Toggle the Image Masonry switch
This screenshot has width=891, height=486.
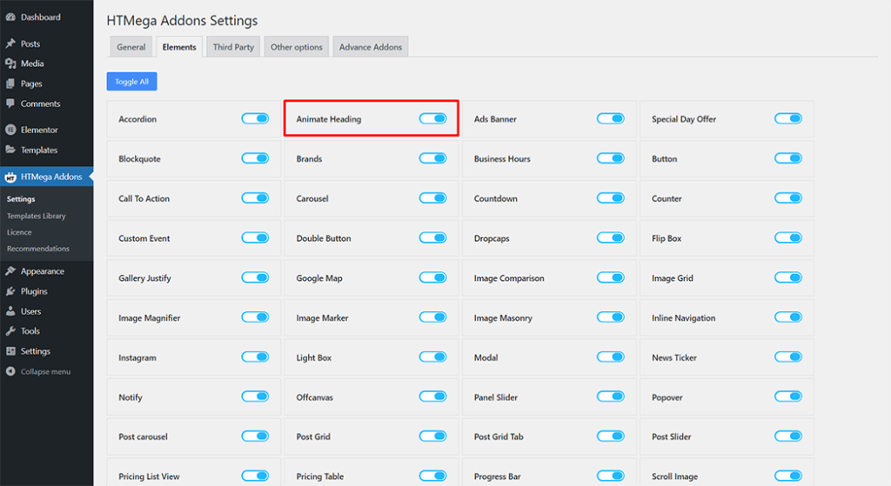(611, 317)
